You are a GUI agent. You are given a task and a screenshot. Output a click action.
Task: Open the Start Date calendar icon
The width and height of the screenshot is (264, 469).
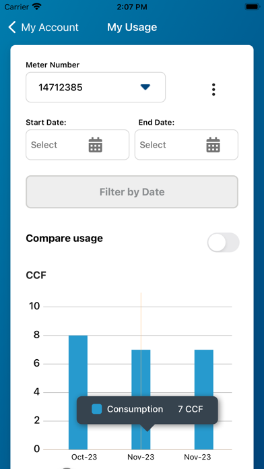click(96, 145)
